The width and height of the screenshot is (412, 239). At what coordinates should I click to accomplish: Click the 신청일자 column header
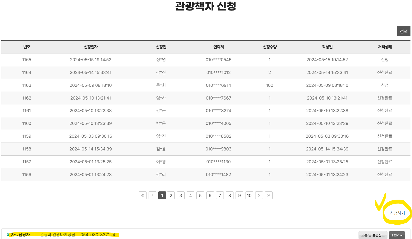[x=91, y=47]
